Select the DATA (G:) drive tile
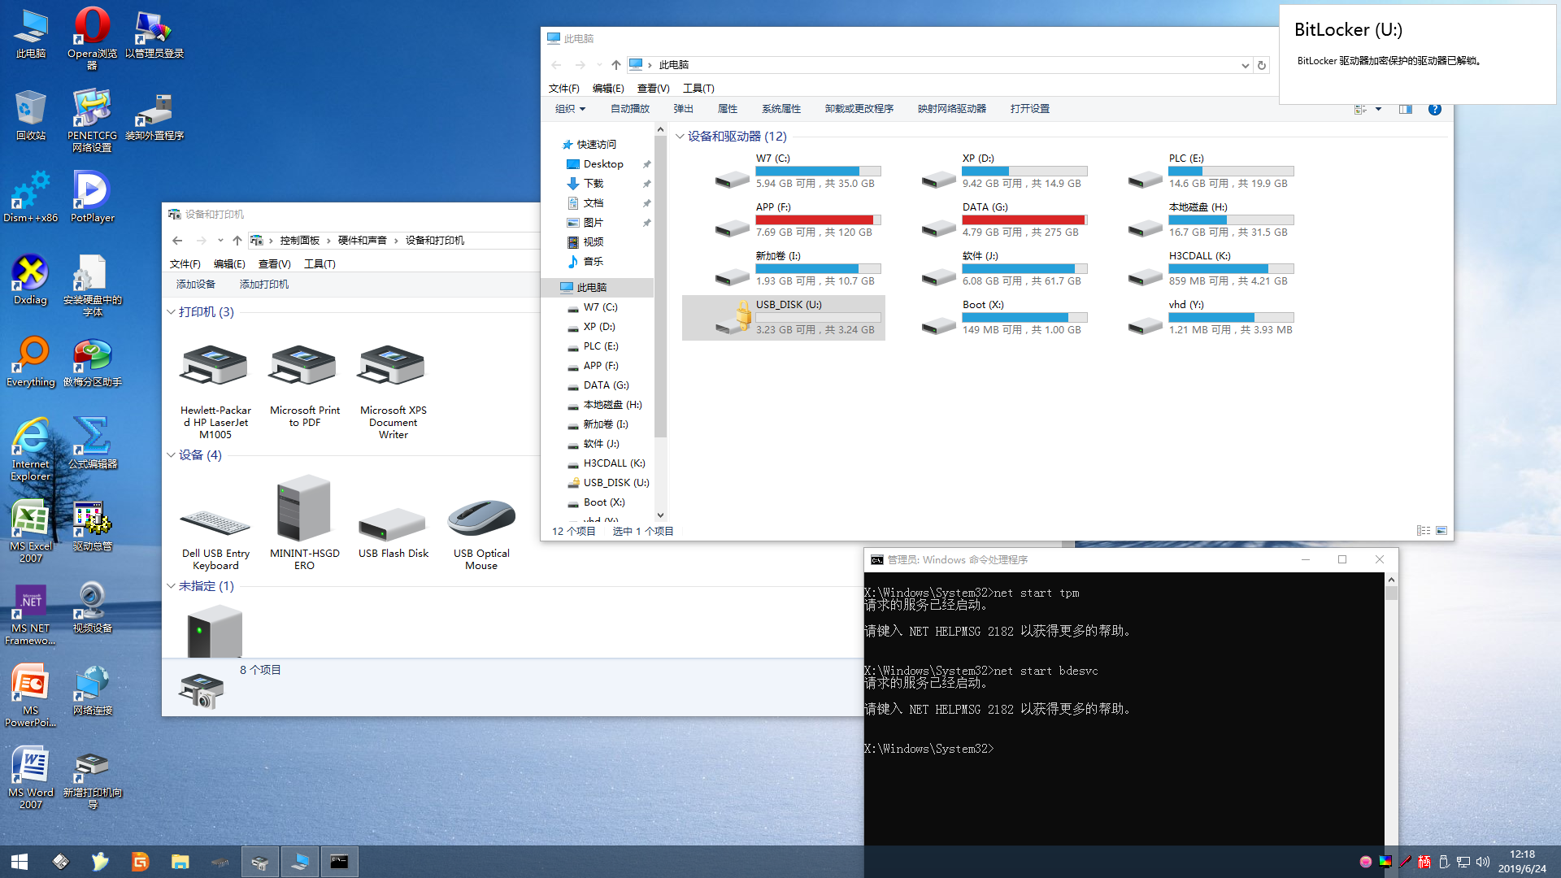 (x=989, y=219)
